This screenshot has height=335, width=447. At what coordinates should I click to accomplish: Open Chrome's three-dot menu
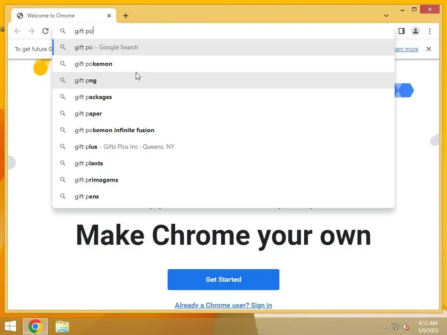[x=430, y=31]
